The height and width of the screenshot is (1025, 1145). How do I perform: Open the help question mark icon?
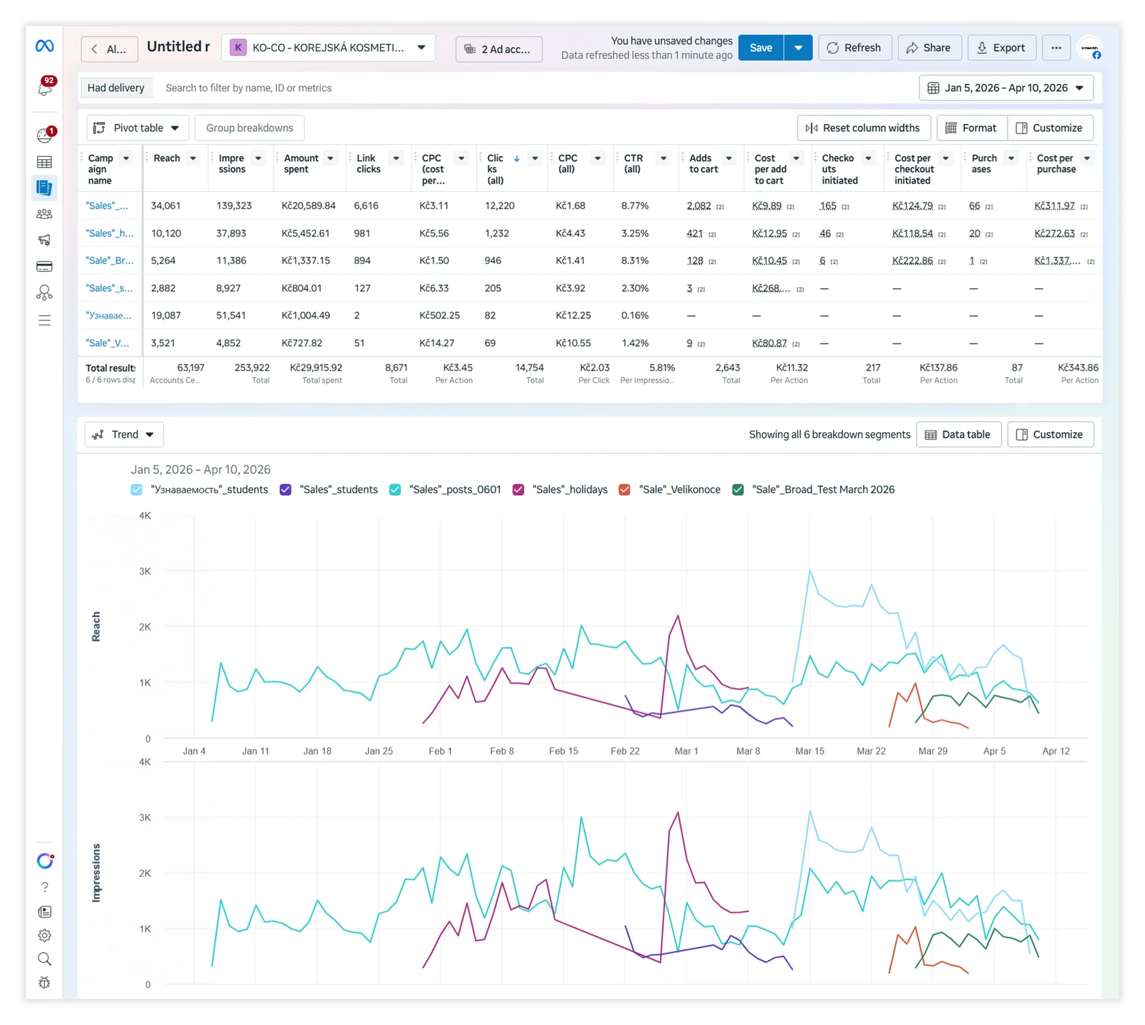click(x=45, y=887)
